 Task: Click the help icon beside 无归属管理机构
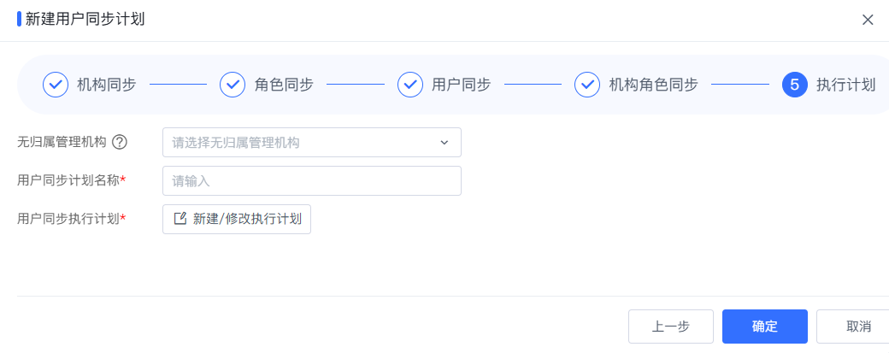(119, 142)
